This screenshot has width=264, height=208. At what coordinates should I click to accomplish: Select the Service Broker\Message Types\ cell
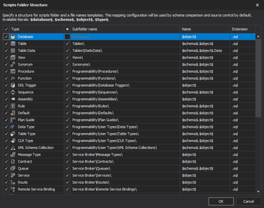coord(125,154)
